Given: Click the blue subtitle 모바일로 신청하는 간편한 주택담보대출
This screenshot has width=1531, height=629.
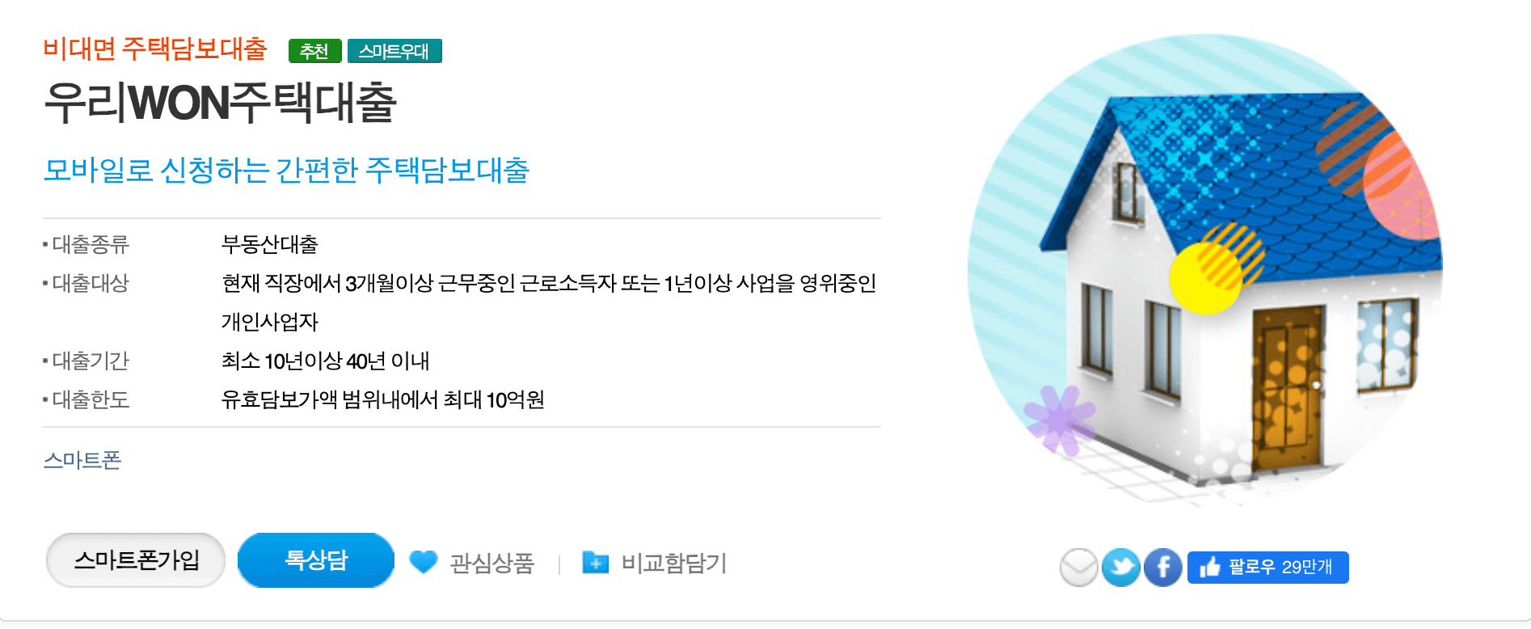Looking at the screenshot, I should (x=286, y=171).
